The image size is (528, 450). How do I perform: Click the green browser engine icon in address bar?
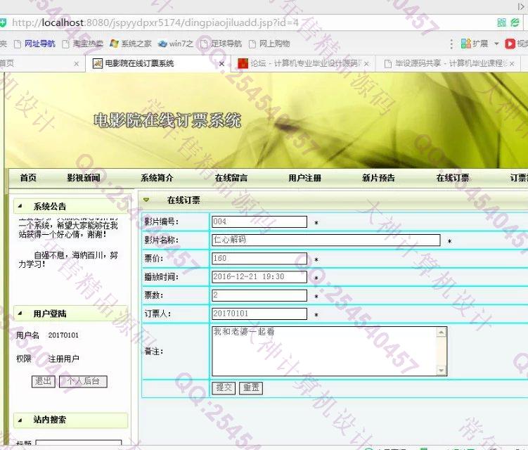point(515,22)
